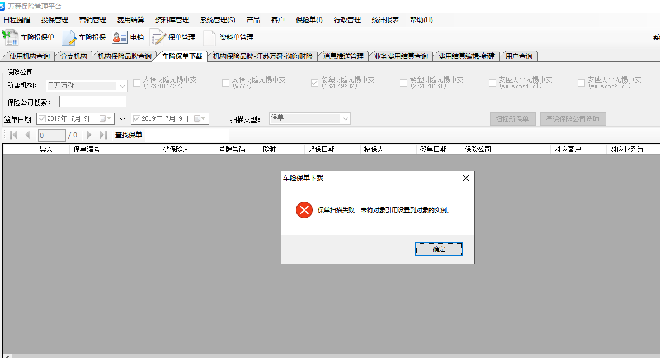Screen dimensions: 660x358
Task: Toggle 安盛天平无锡中支 wx_wans4_dl checkbox
Action: 492,83
